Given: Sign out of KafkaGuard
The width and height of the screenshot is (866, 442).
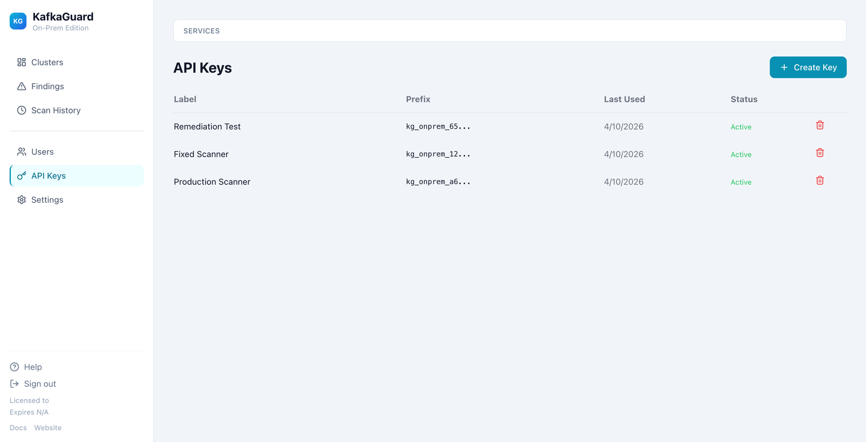Looking at the screenshot, I should (40, 384).
